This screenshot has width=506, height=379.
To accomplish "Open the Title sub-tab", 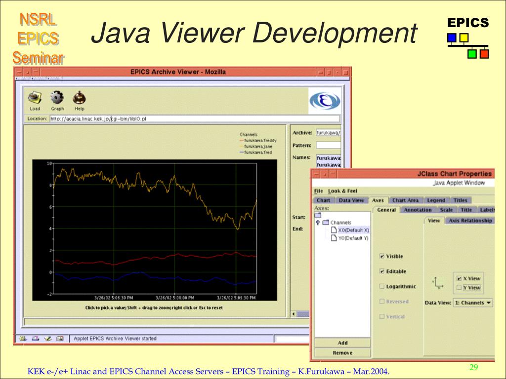I will [466, 210].
